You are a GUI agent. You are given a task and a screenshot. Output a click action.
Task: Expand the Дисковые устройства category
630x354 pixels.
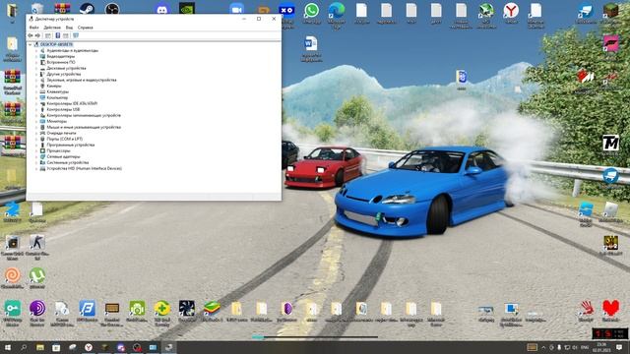coord(36,68)
